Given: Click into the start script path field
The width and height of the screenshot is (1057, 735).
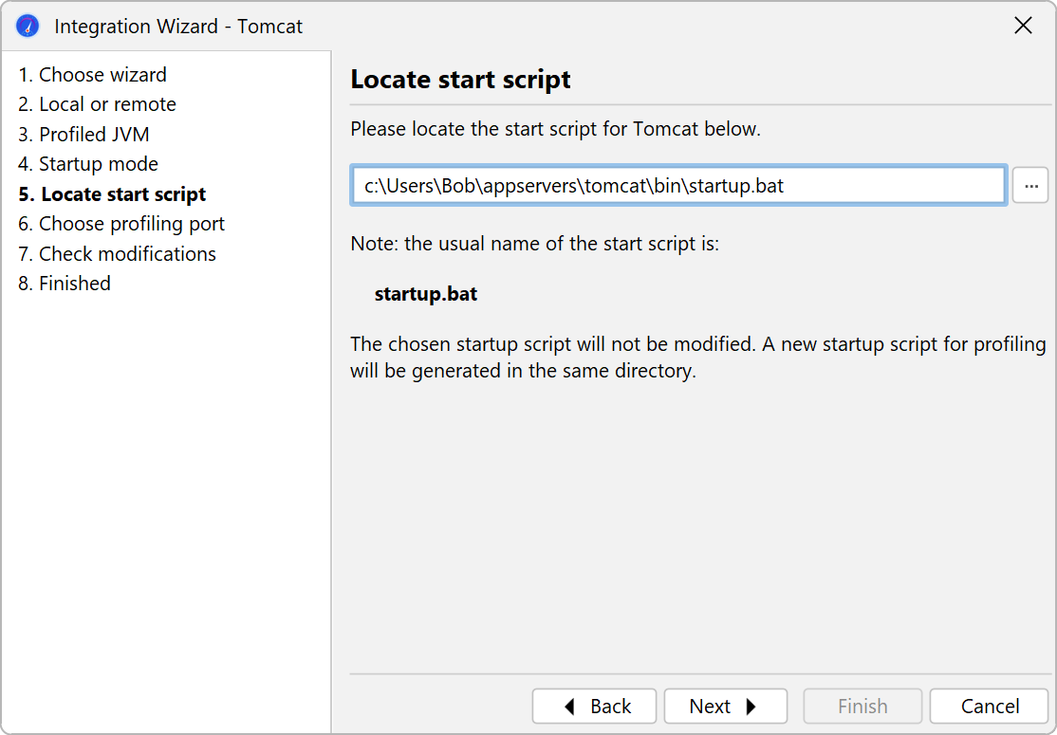Looking at the screenshot, I should coord(677,186).
